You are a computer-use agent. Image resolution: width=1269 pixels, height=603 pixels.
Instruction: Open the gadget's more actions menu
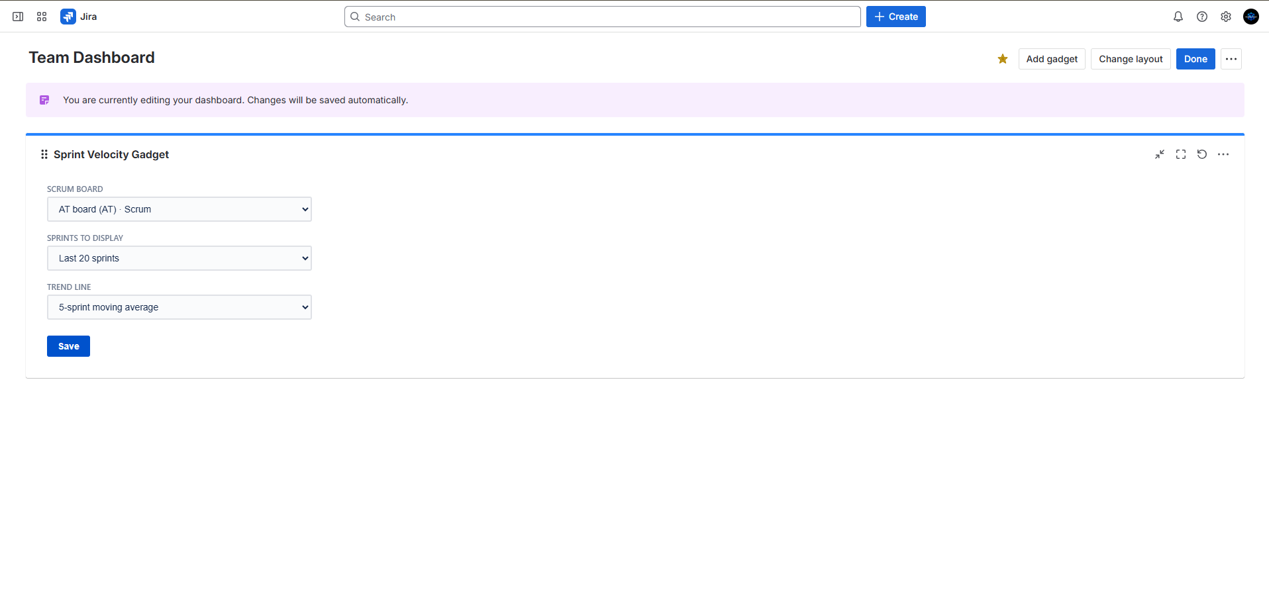[1223, 154]
